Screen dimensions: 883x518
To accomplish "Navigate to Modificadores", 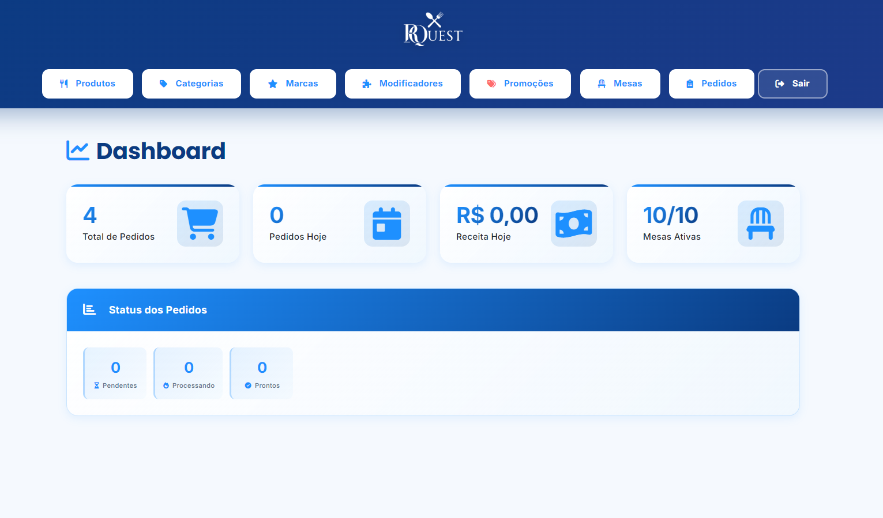I will pos(403,84).
